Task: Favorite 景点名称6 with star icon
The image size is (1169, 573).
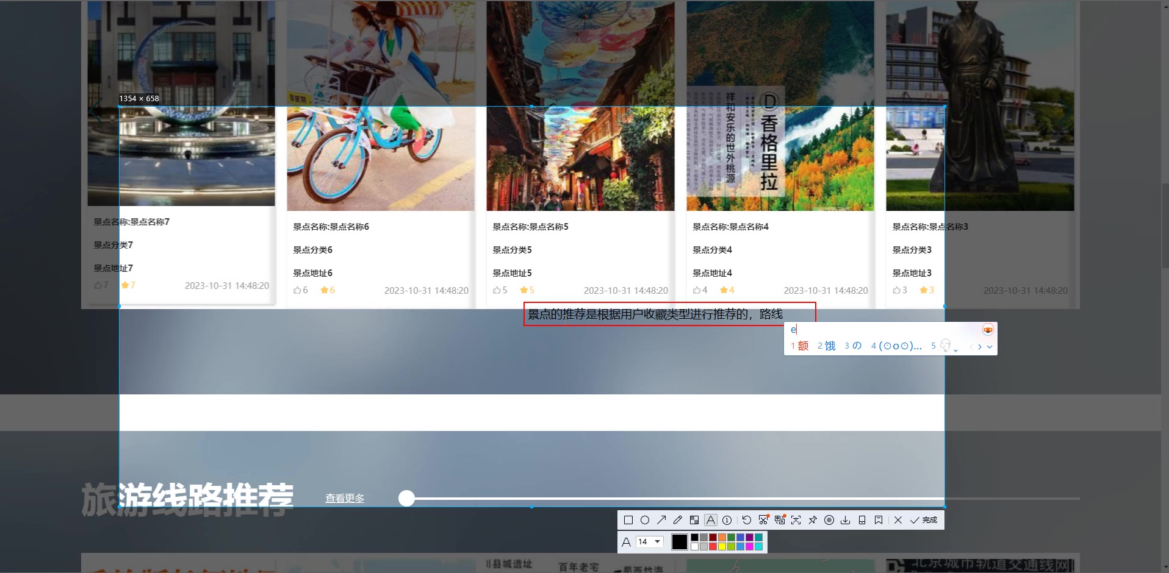Action: coord(324,290)
